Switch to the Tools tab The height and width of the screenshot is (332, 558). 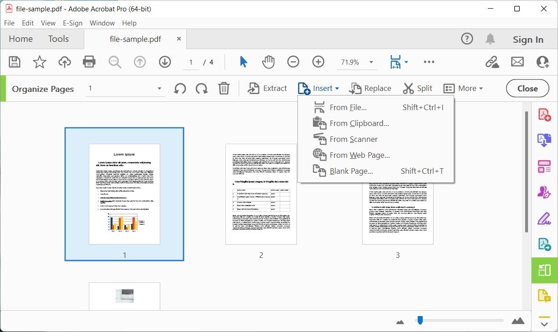[58, 39]
